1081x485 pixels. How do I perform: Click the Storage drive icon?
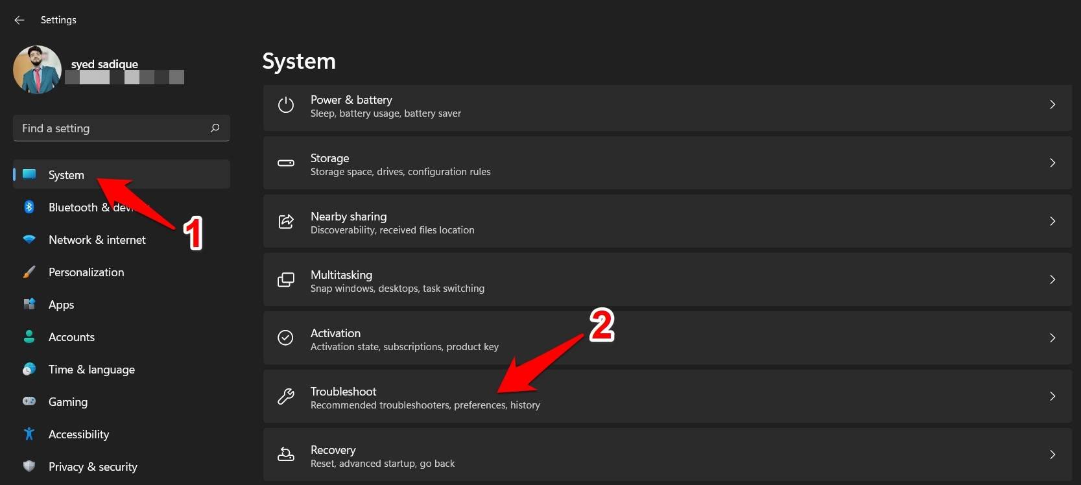tap(286, 163)
